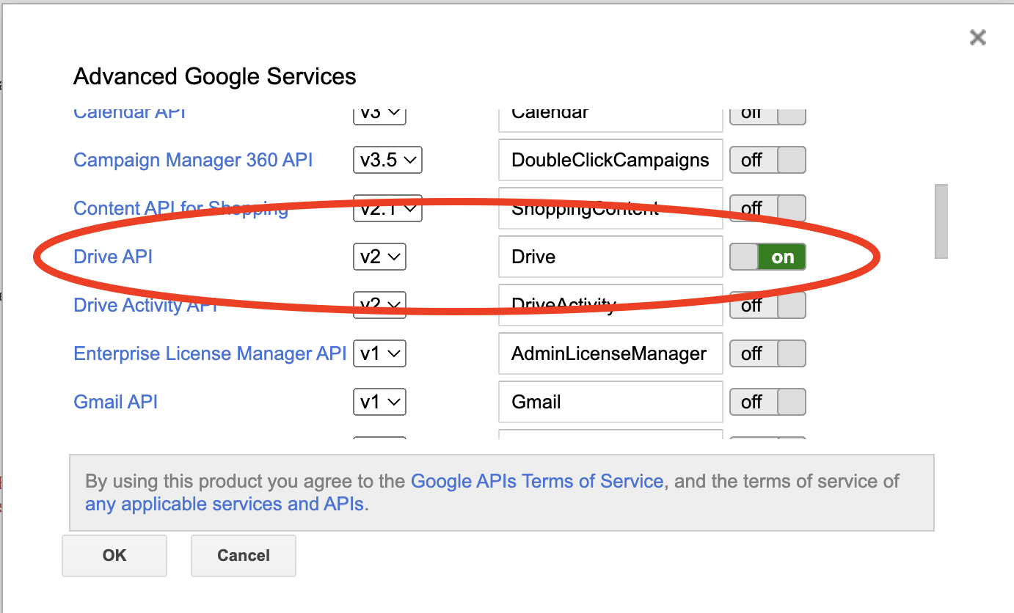
Task: Open any applicable services and APIs link
Action: [225, 504]
